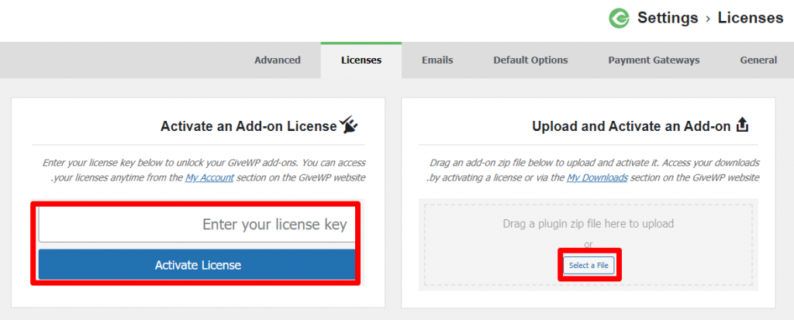The width and height of the screenshot is (794, 320).
Task: Click Settings in the page breadcrumb
Action: click(x=668, y=19)
